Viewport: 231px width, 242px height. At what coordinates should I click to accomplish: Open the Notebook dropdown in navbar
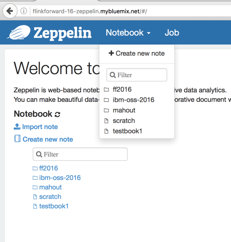[x=128, y=33]
